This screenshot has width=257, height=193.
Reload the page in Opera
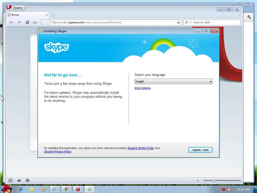[x=27, y=22]
